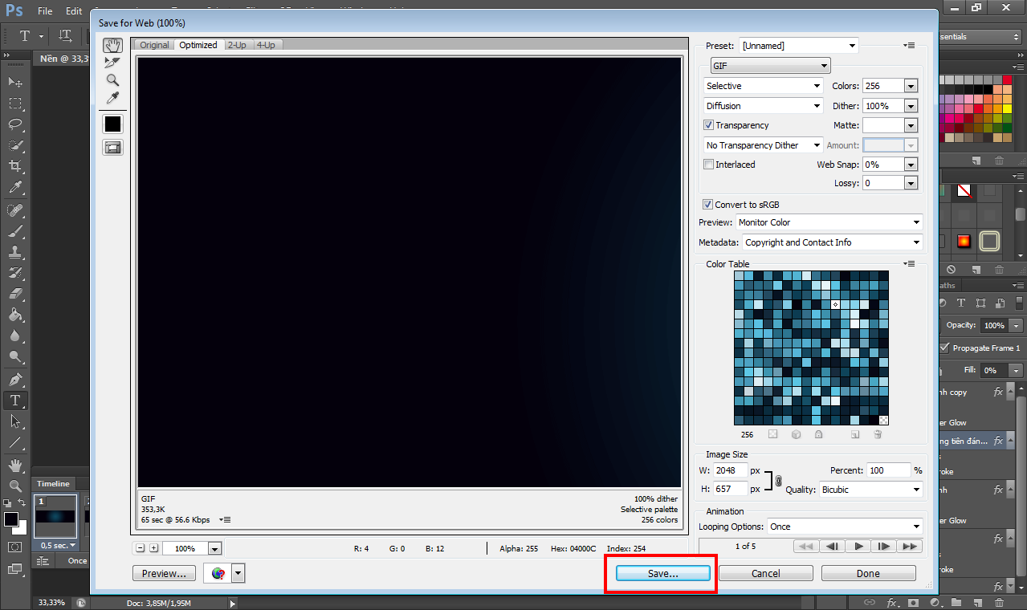This screenshot has width=1027, height=610.
Task: Click the Cancel button
Action: [765, 574]
